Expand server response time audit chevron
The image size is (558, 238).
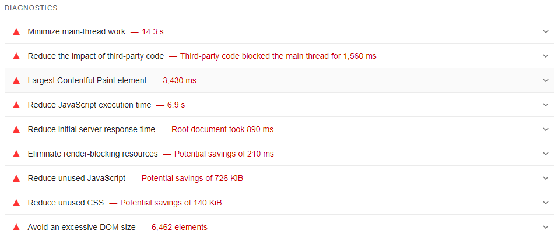pos(546,129)
